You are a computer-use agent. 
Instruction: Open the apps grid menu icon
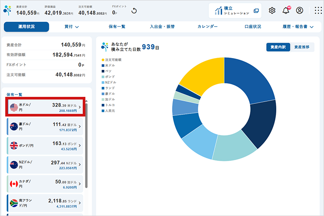(318, 10)
